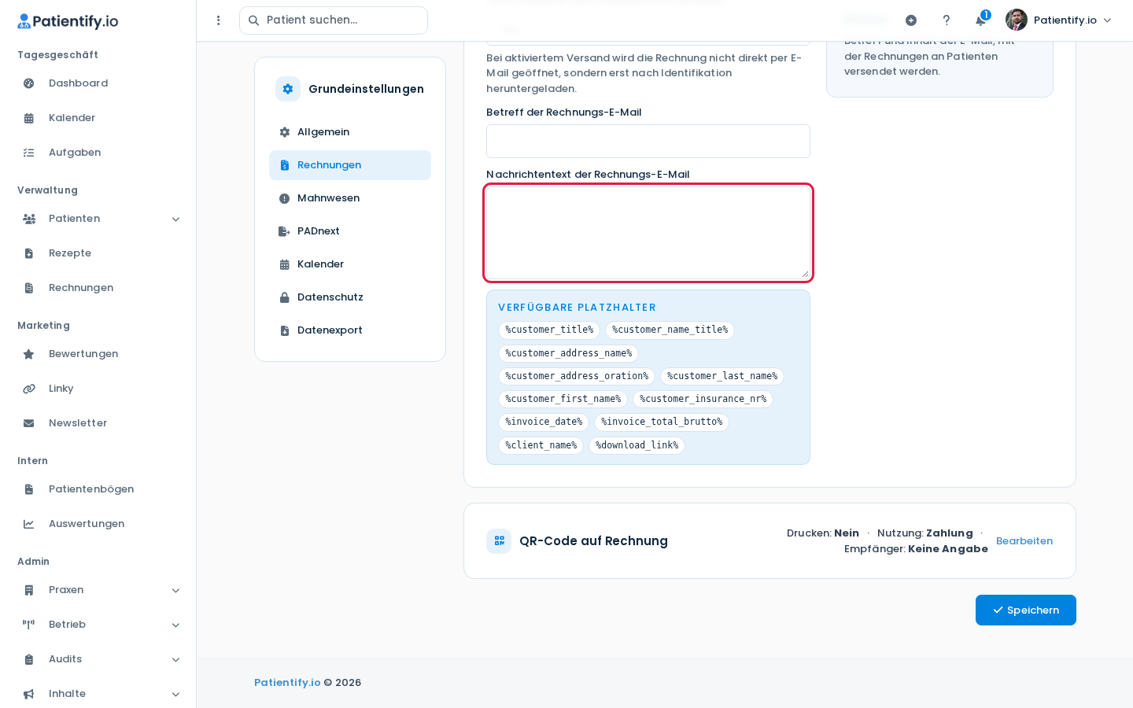Open PADnext settings section
This screenshot has width=1133, height=708.
pos(350,231)
